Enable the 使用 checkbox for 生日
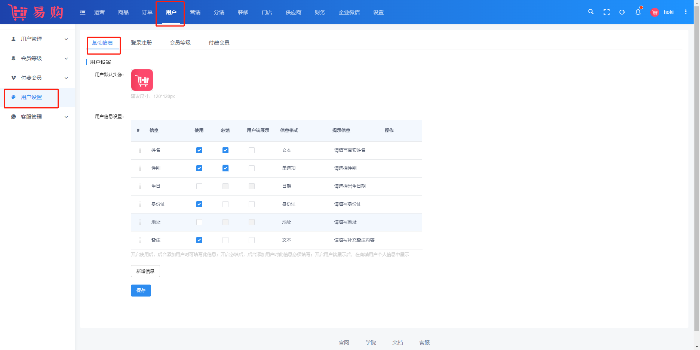Image resolution: width=700 pixels, height=350 pixels. pyautogui.click(x=199, y=186)
